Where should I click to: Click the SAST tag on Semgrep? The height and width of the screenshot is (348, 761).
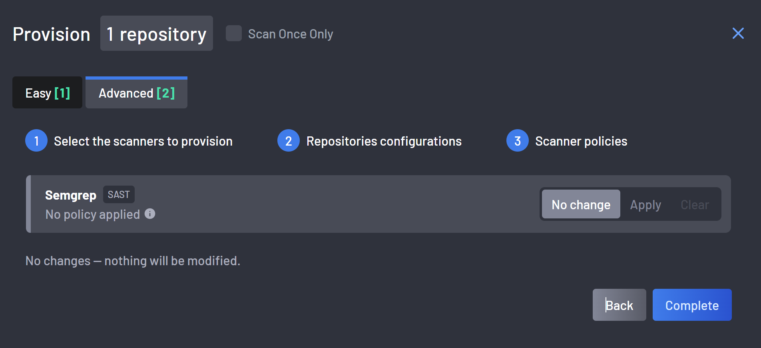pyautogui.click(x=119, y=194)
